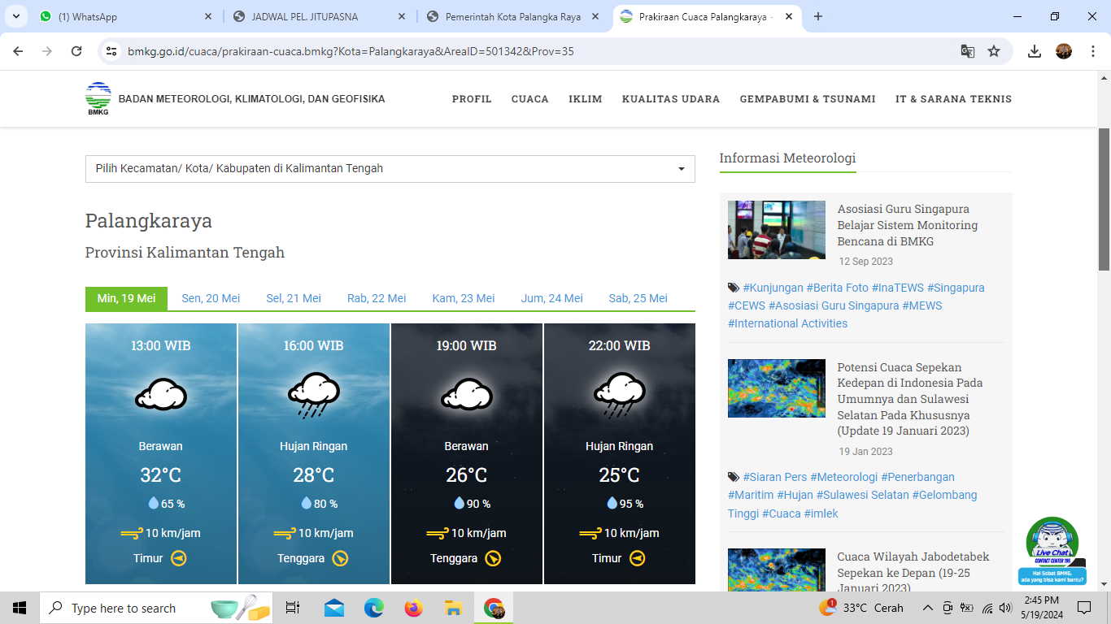Bookmark this page with the star icon
The image size is (1111, 624).
(x=994, y=51)
